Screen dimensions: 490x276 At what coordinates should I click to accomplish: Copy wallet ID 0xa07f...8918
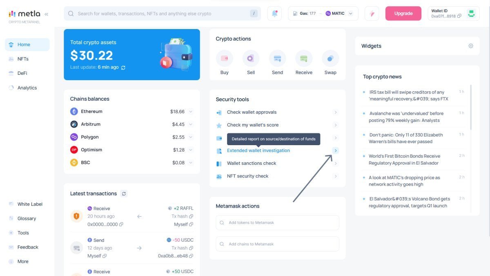click(x=459, y=16)
